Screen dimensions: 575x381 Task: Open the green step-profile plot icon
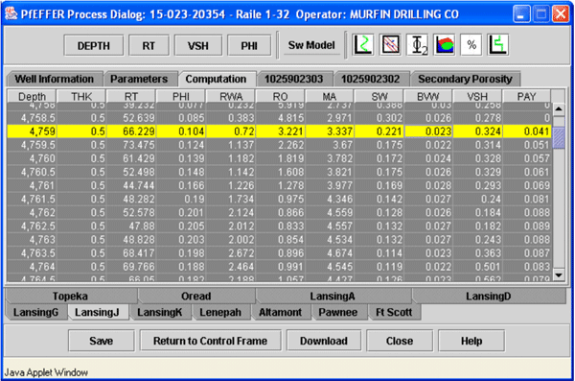point(498,45)
